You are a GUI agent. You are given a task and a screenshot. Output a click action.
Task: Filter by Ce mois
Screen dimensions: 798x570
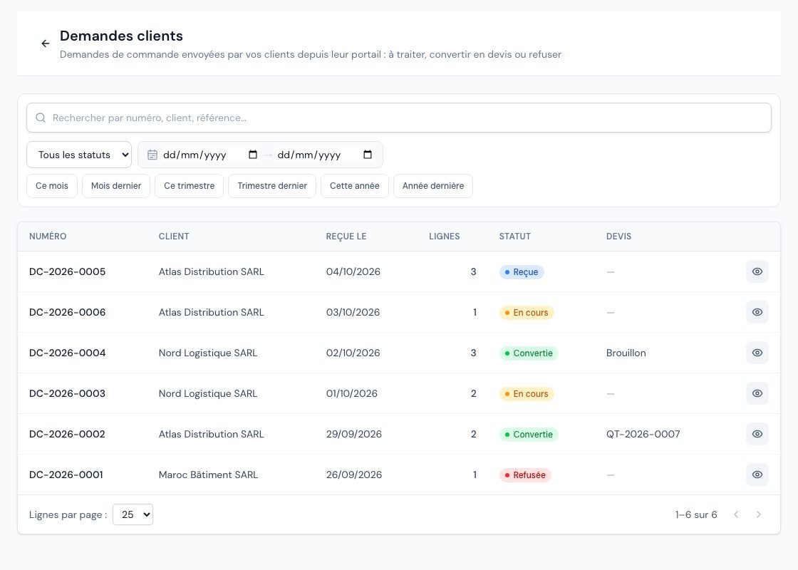[52, 186]
